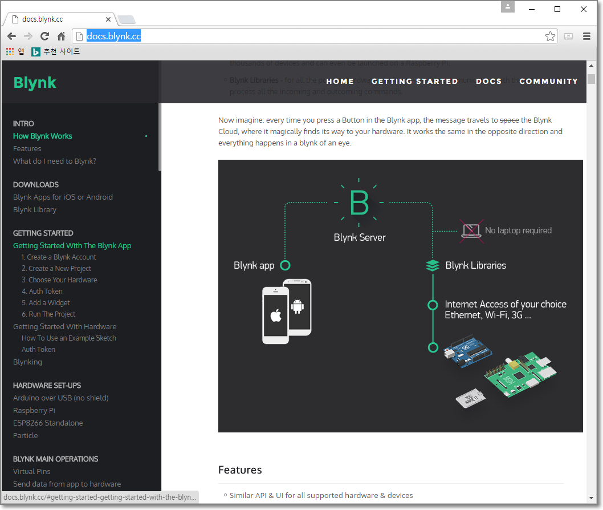
Task: Click the ESP8266 Standalone sidebar link
Action: pos(48,423)
